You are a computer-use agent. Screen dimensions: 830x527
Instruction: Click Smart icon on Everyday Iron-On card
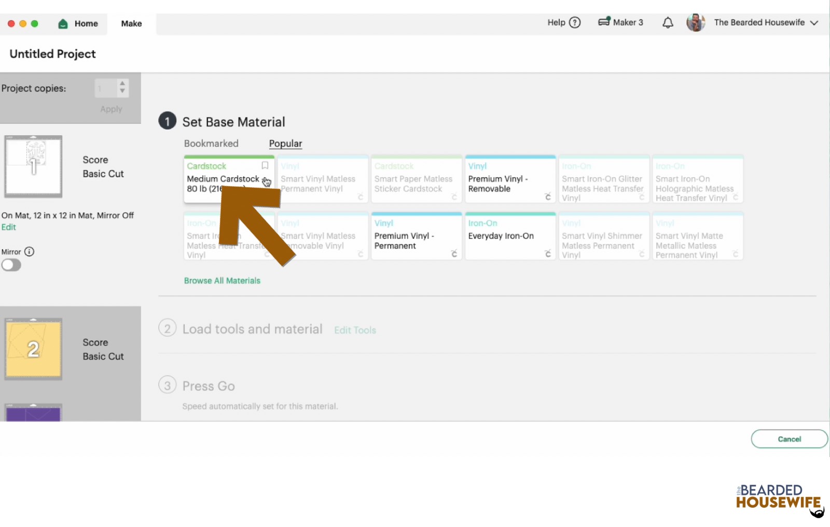click(548, 253)
